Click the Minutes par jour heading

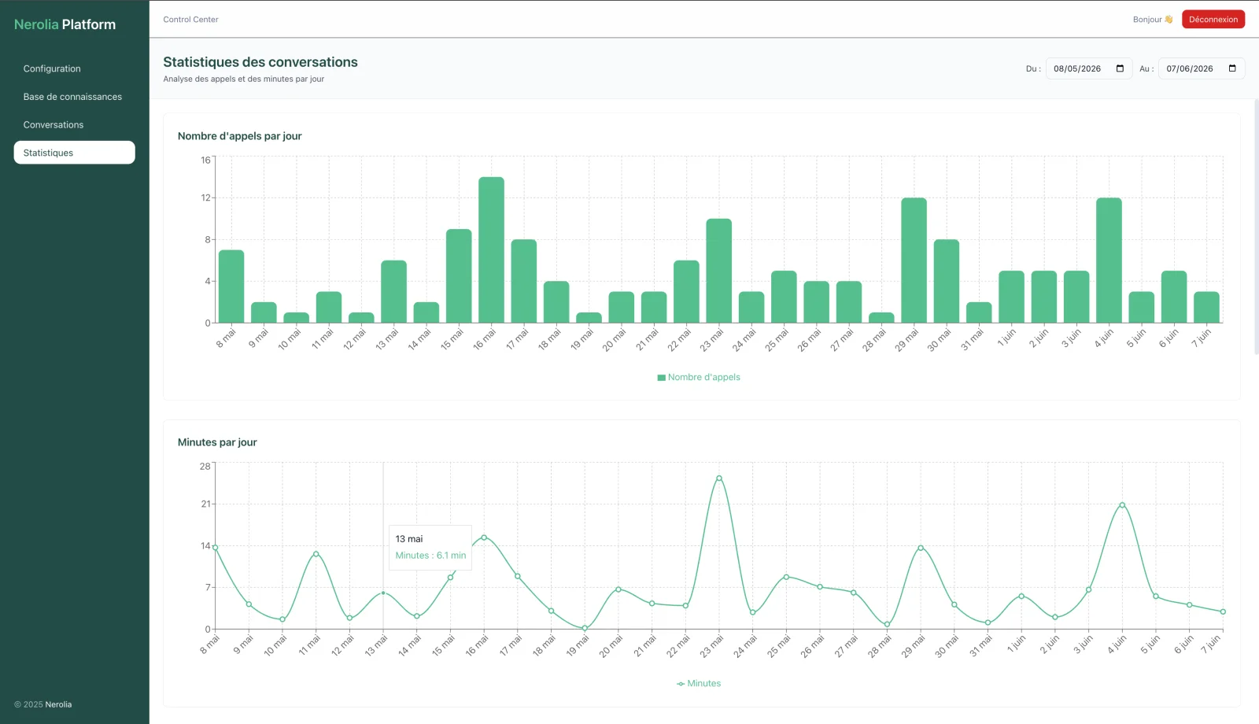coord(217,442)
